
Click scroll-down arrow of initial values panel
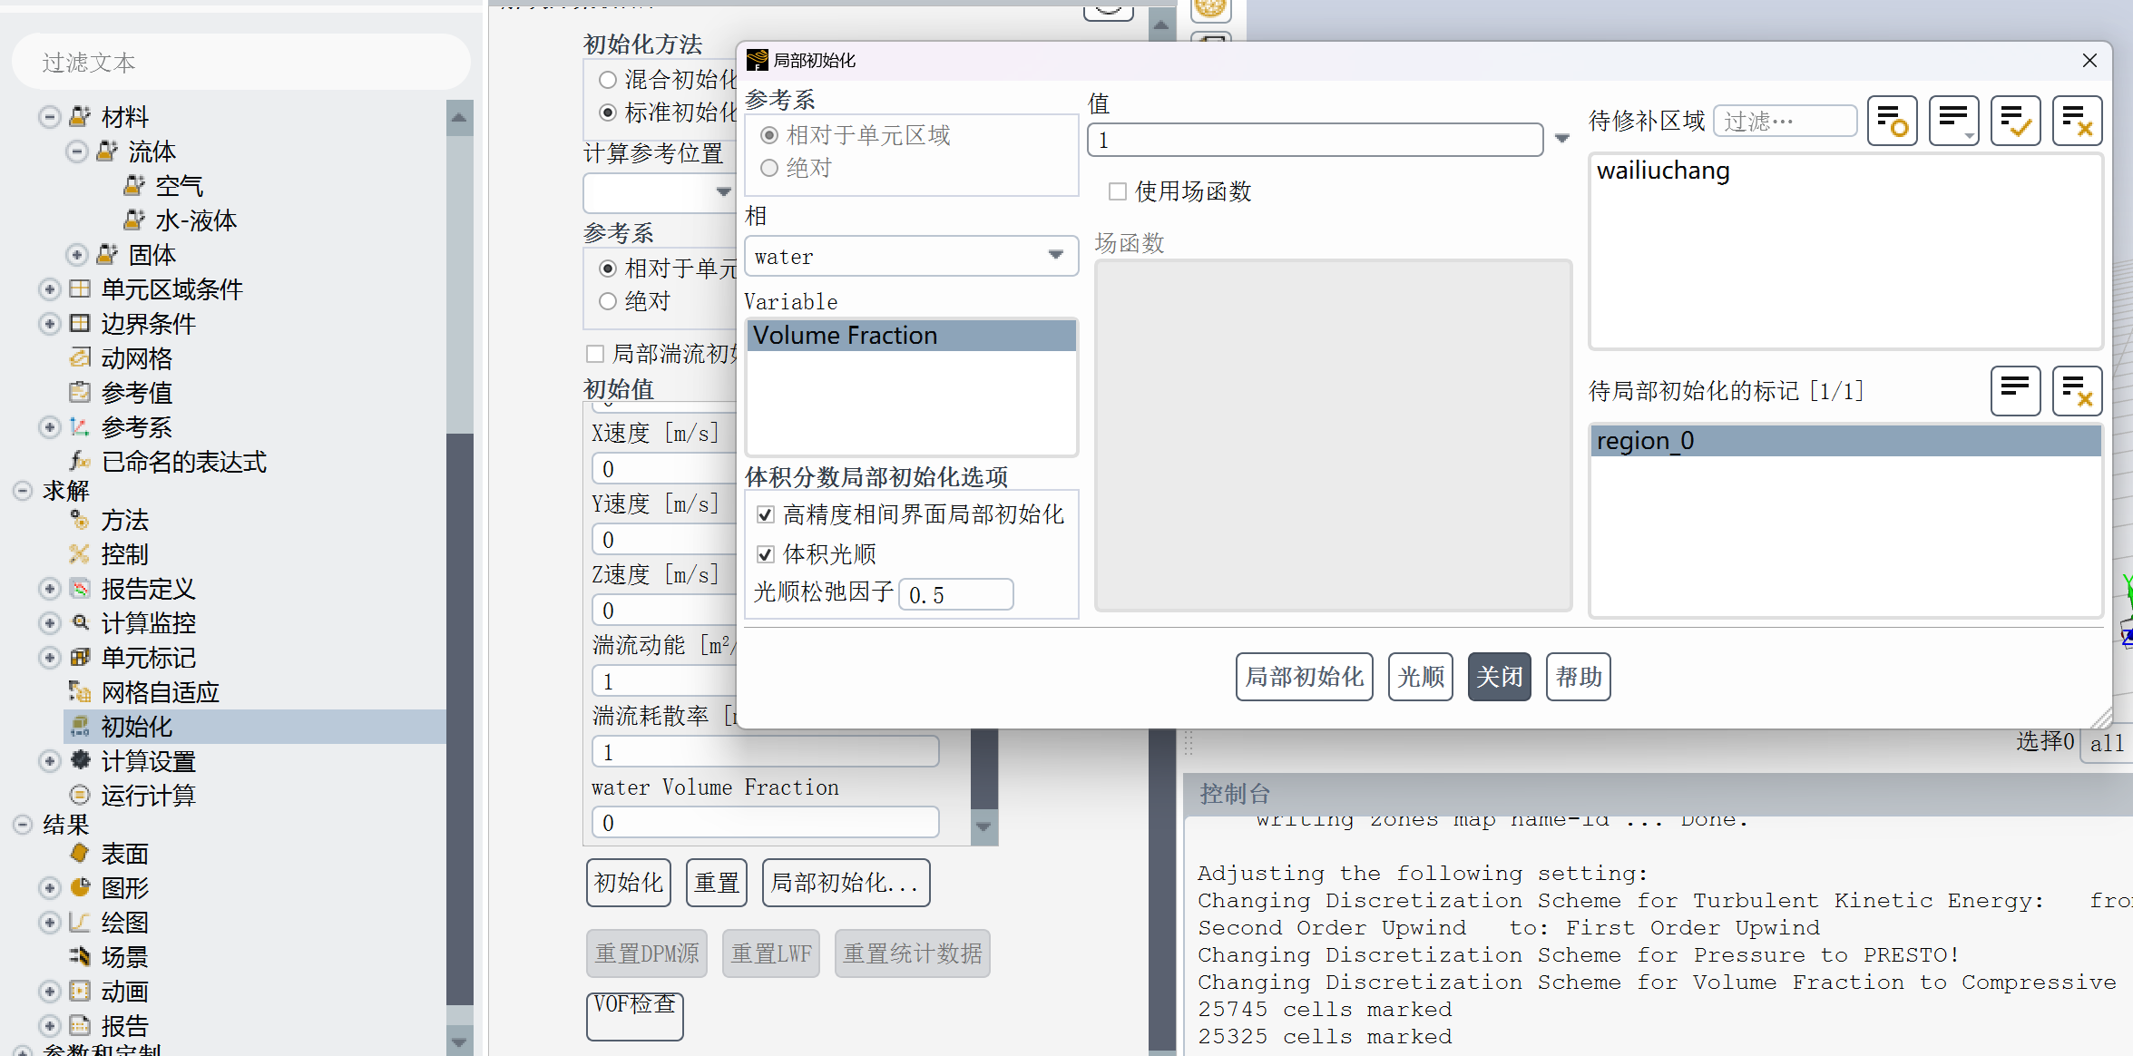click(x=983, y=826)
